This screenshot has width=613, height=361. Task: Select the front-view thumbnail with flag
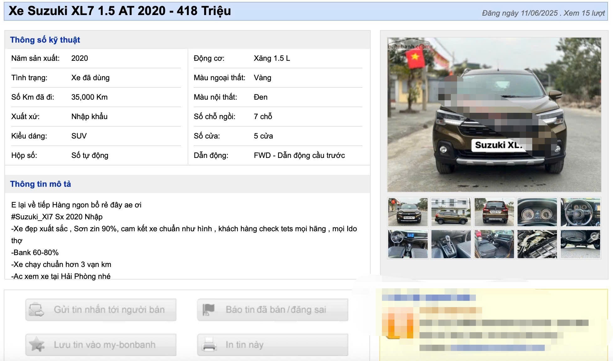coord(408,212)
